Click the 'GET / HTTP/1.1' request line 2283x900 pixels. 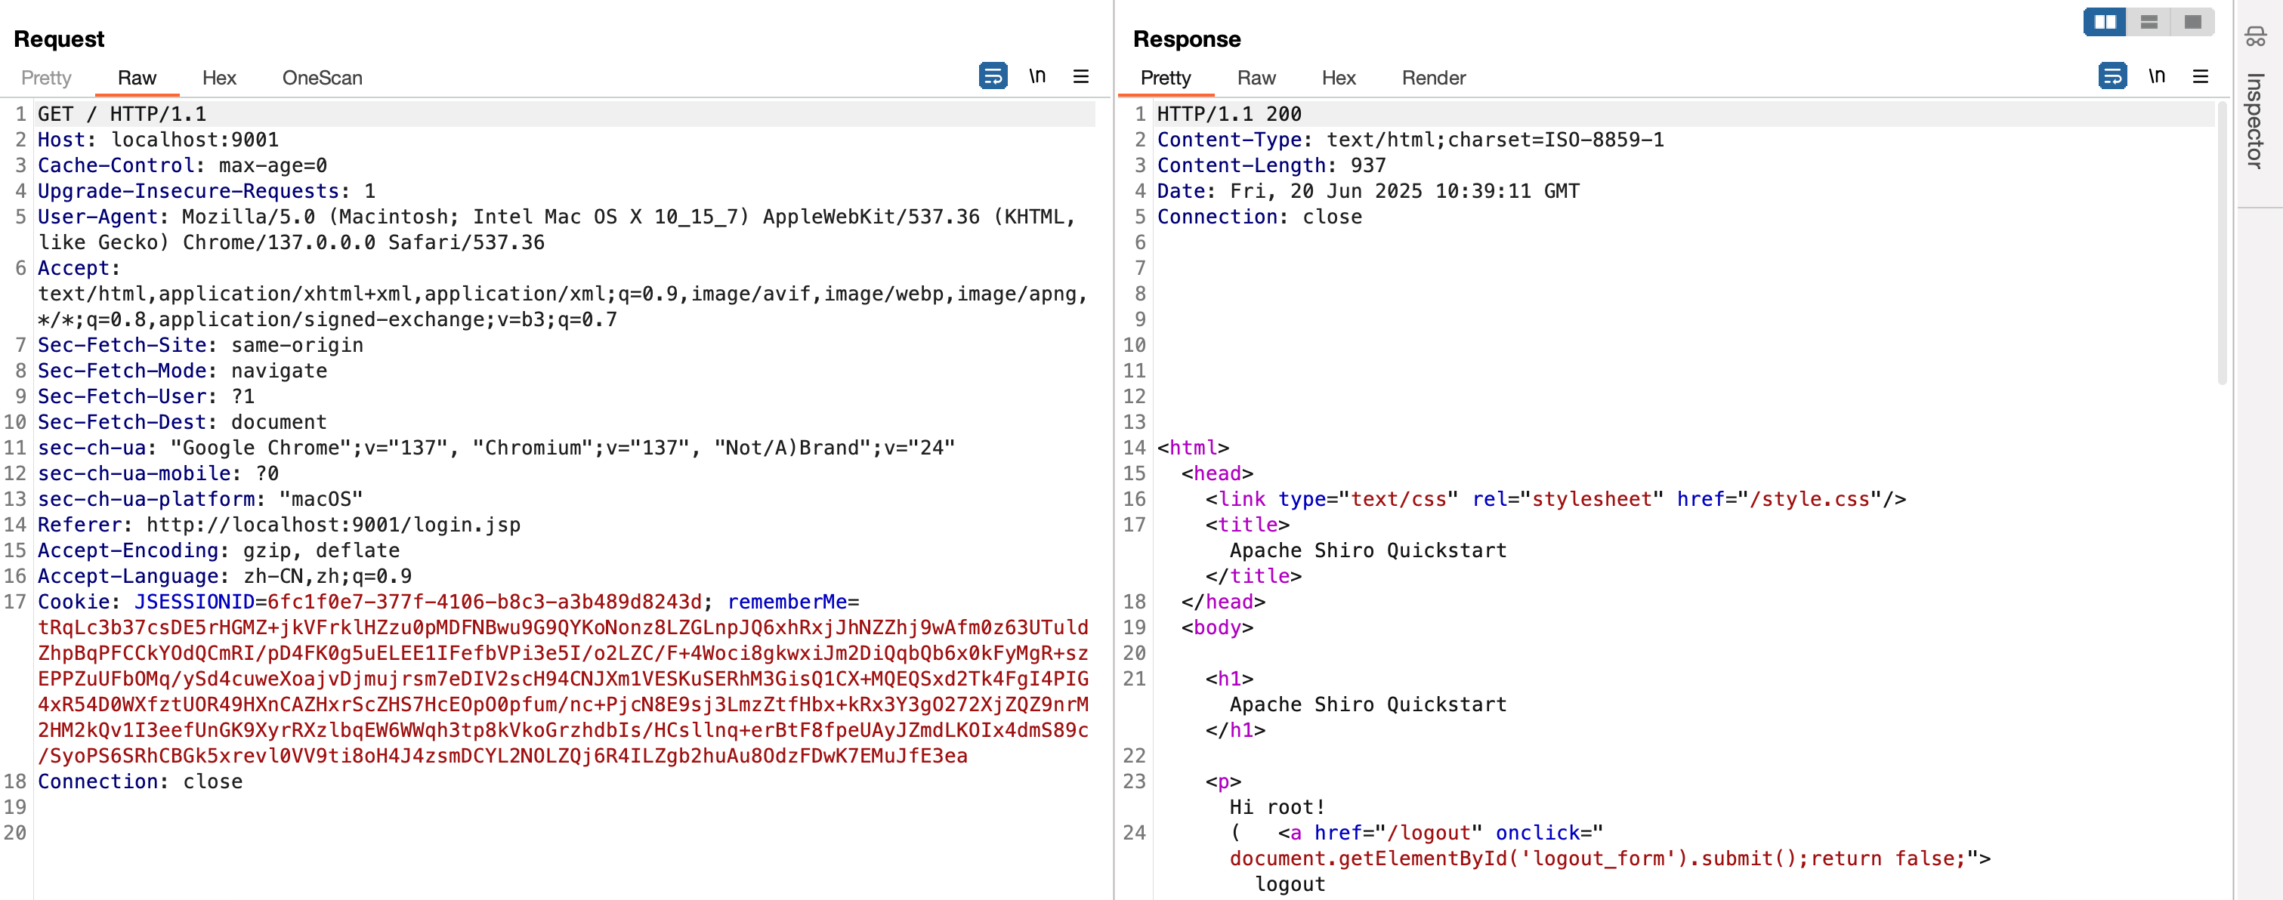122,114
